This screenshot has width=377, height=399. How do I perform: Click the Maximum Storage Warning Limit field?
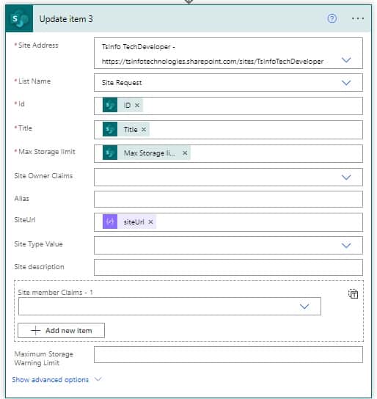point(228,354)
